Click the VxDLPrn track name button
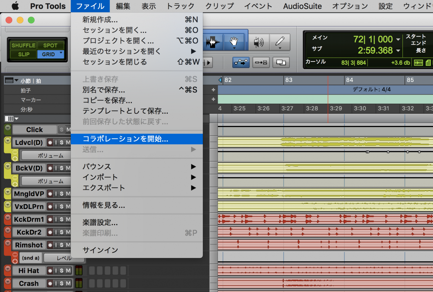The image size is (433, 292). pos(29,206)
